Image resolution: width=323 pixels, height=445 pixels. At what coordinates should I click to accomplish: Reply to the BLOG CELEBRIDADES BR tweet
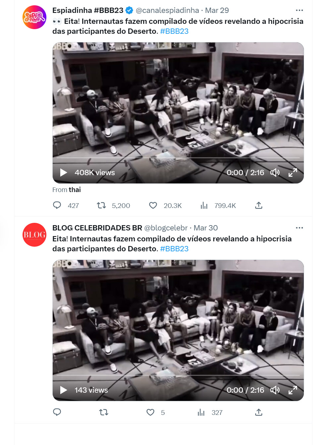[57, 412]
